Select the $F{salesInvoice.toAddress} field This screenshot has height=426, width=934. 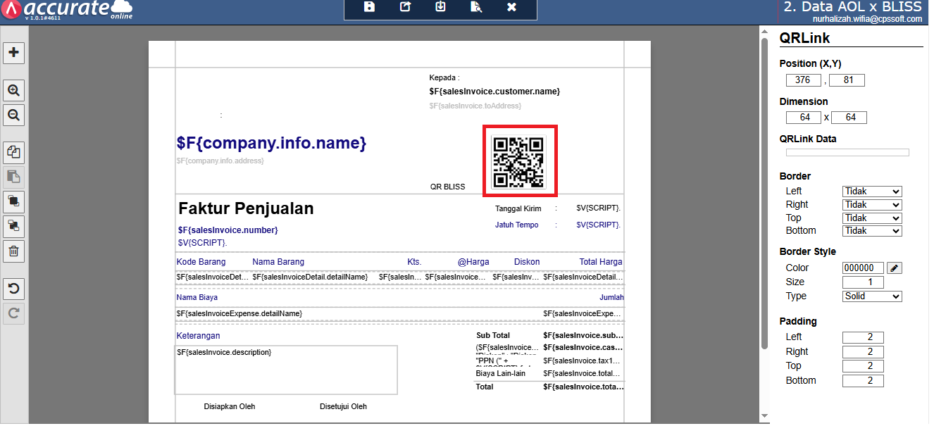pyautogui.click(x=475, y=106)
